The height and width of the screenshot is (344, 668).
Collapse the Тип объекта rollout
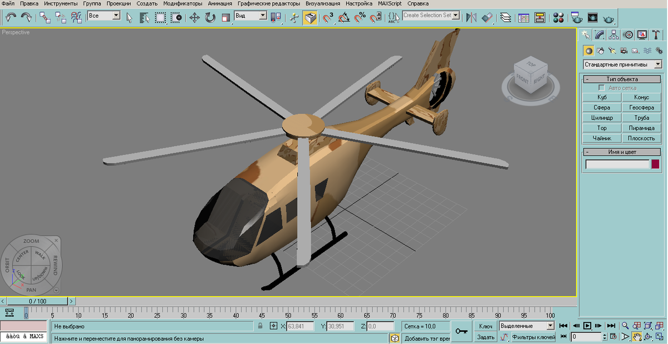(x=622, y=79)
